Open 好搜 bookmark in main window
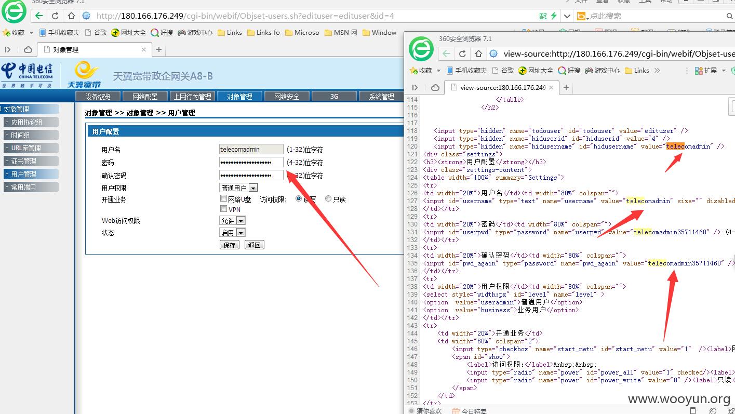The width and height of the screenshot is (735, 414). pos(162,32)
